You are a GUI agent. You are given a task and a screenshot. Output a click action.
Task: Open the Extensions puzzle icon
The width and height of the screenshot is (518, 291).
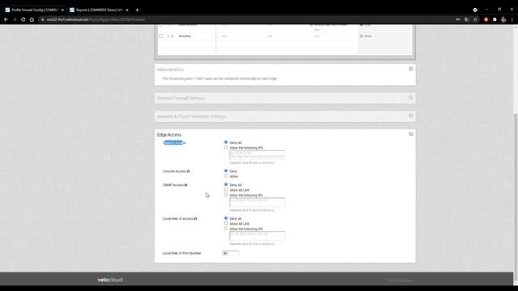(495, 19)
